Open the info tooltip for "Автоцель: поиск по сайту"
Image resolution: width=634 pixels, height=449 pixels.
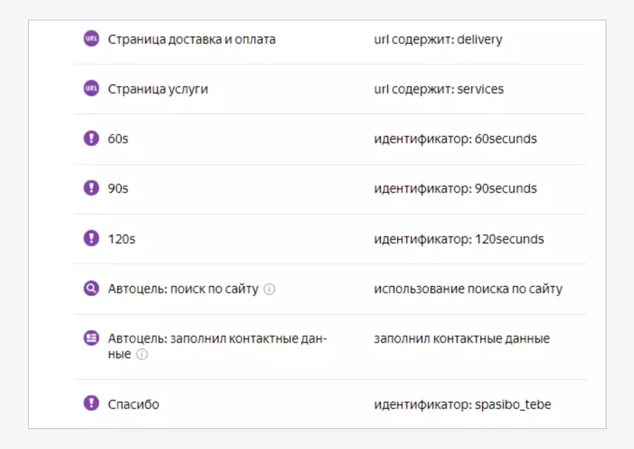(x=270, y=290)
